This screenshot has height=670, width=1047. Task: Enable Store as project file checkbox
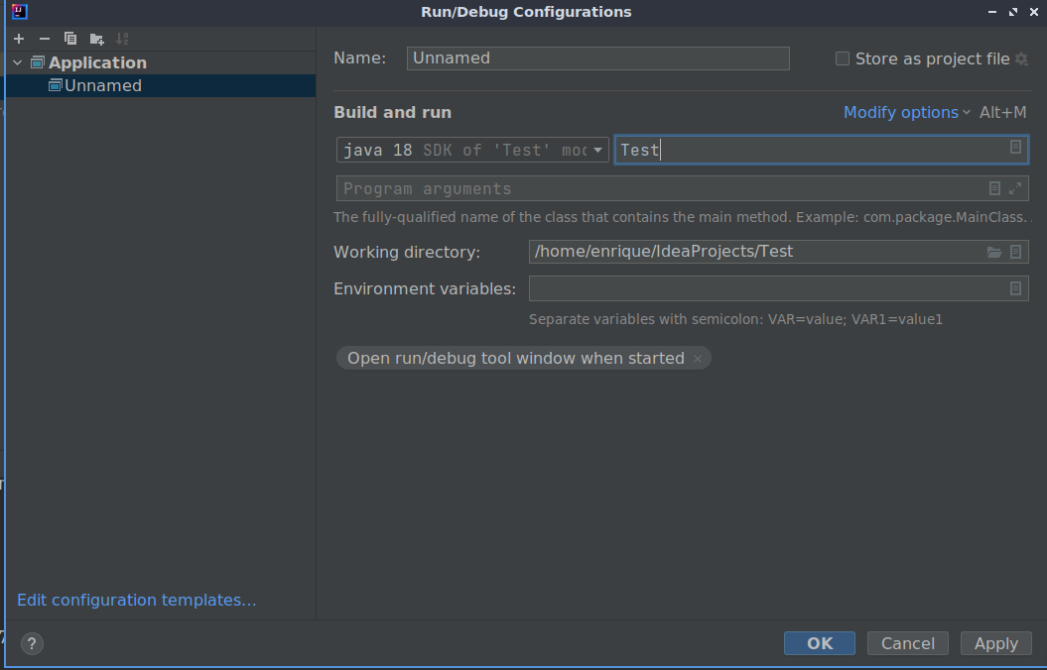(843, 58)
